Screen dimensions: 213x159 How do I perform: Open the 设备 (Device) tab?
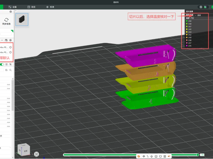coord(13,7)
